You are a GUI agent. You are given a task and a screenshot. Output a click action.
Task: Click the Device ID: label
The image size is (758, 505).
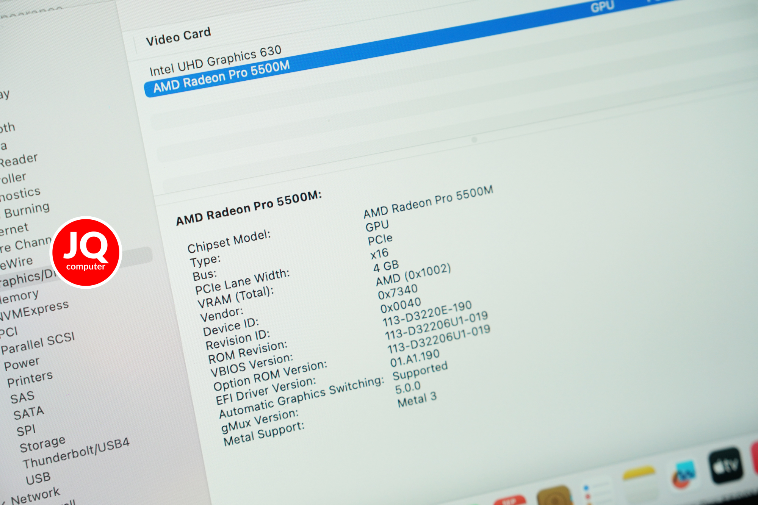231,327
